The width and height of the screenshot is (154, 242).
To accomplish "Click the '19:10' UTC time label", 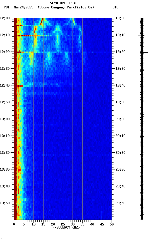I will click(x=121, y=35).
